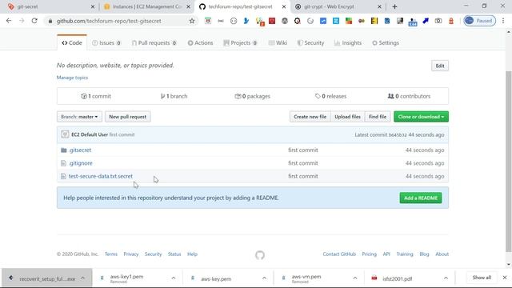This screenshot has width=512, height=288.
Task: Open repository Settings tab
Action: click(x=386, y=42)
